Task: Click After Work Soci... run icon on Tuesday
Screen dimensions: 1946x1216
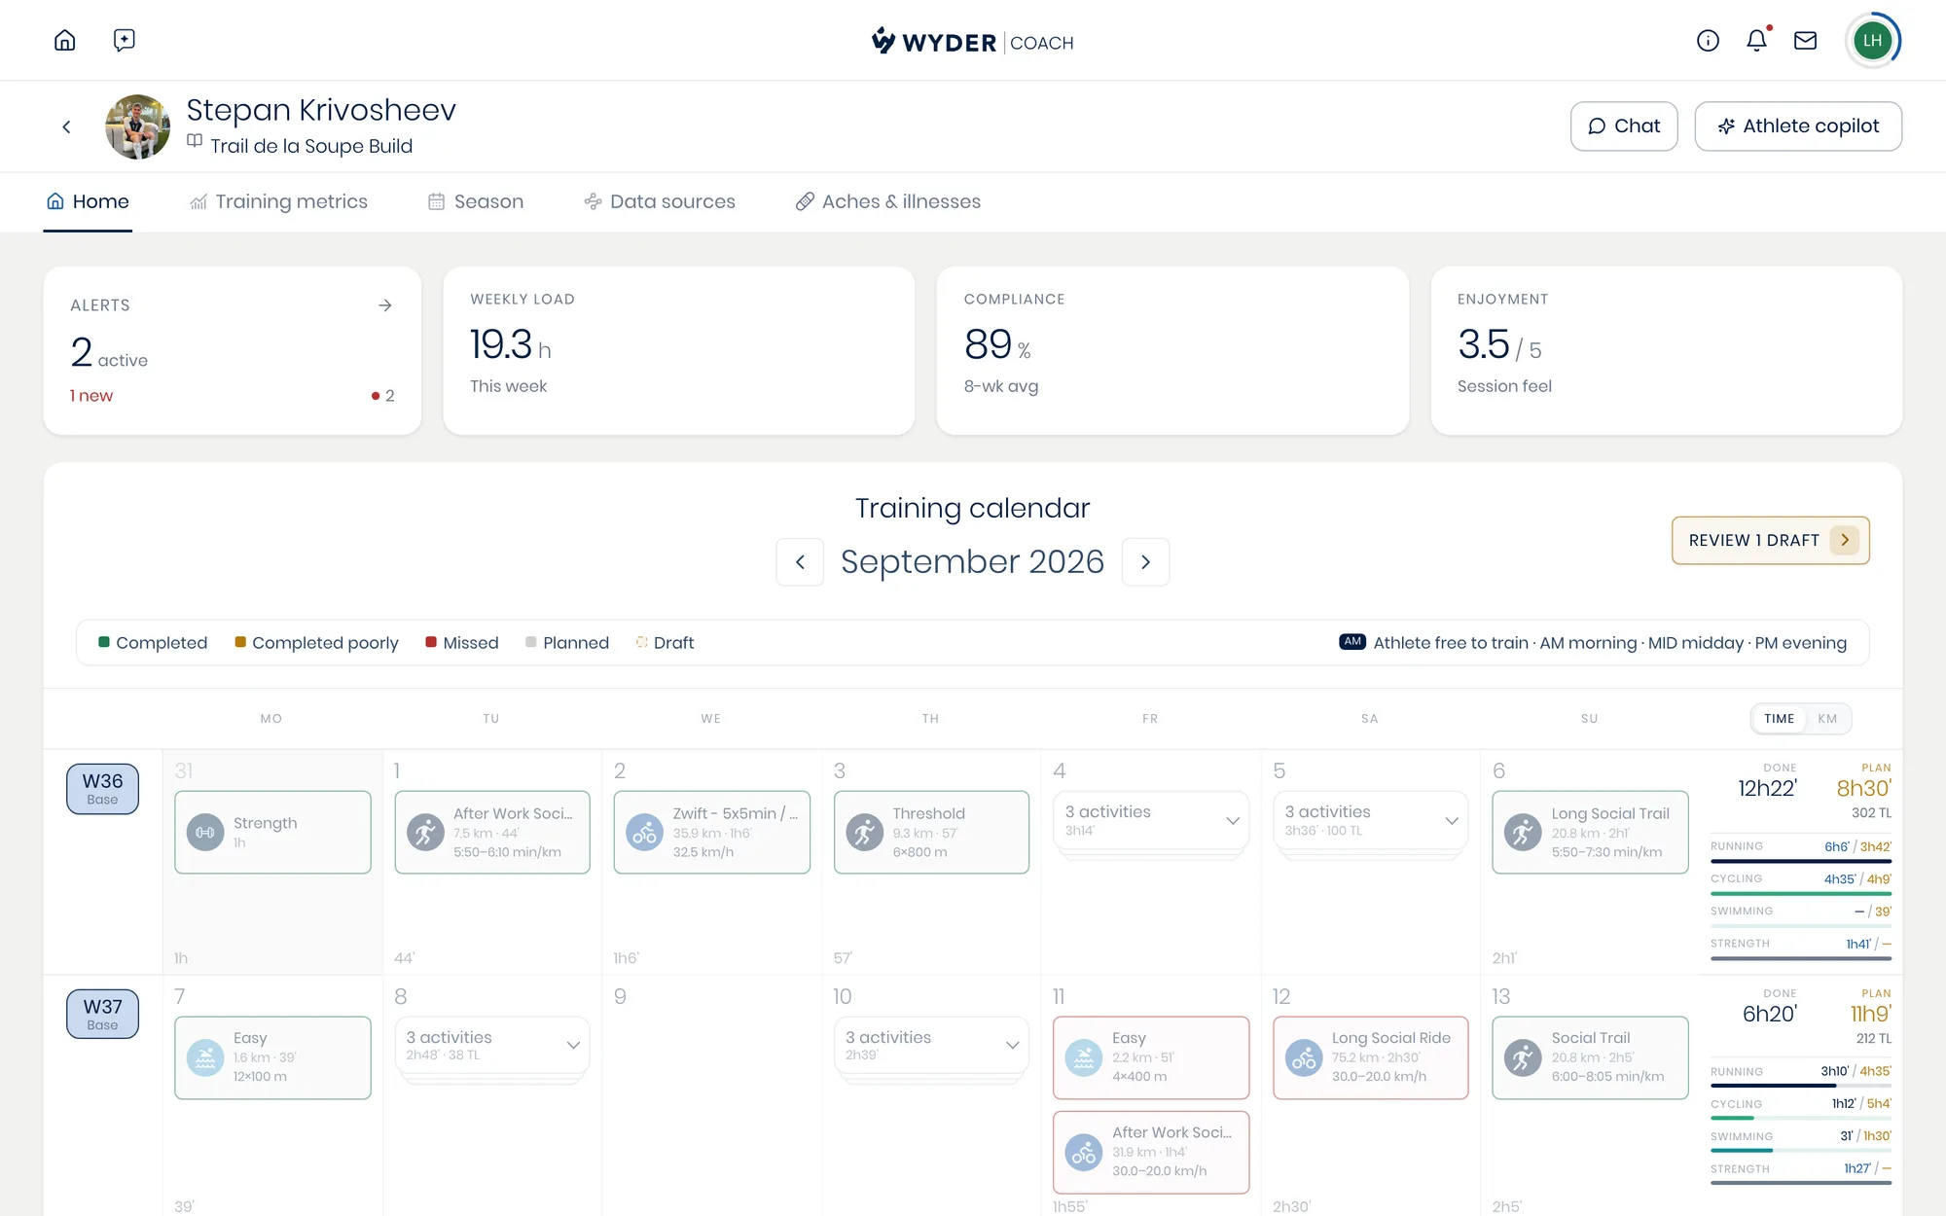Action: pyautogui.click(x=425, y=833)
